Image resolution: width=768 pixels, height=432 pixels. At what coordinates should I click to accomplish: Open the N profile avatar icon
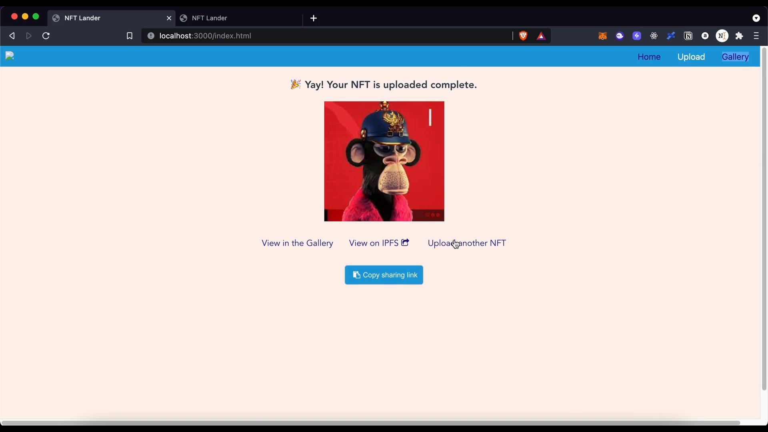click(x=722, y=36)
